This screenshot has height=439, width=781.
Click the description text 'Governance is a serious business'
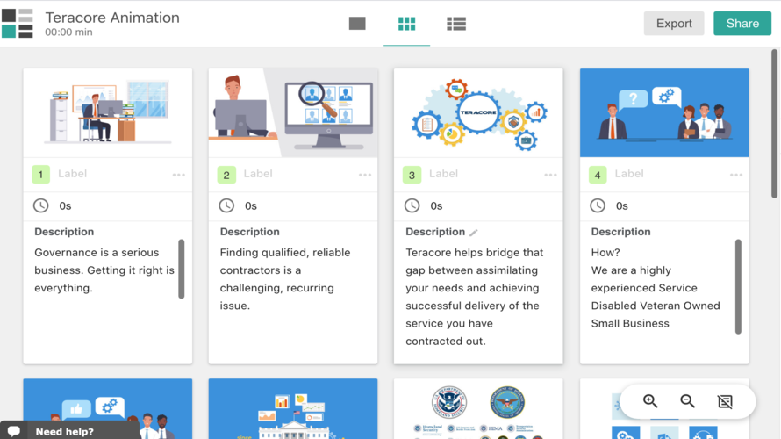tap(104, 270)
